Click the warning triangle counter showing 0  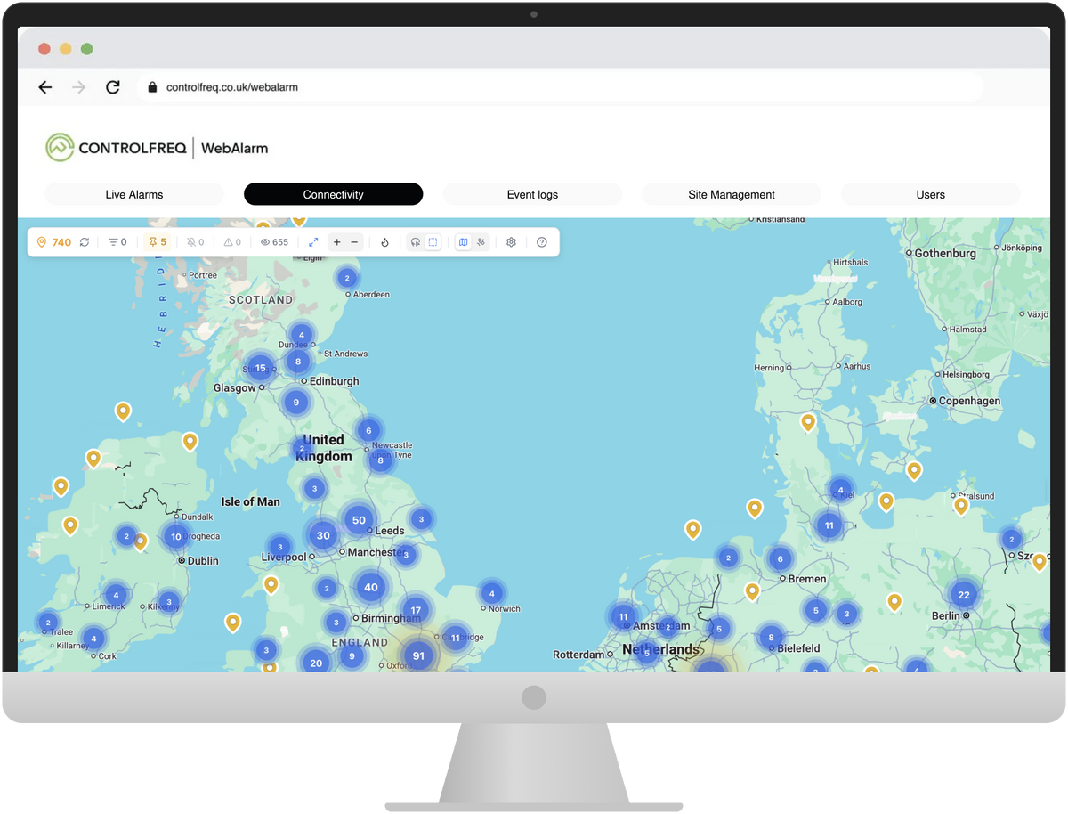pos(232,242)
